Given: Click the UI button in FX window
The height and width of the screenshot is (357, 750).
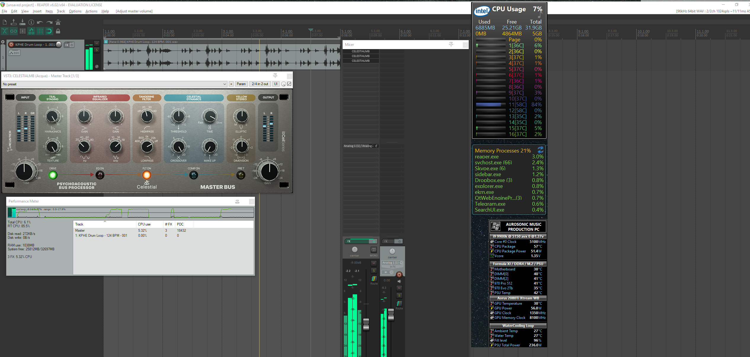Looking at the screenshot, I should pos(276,84).
